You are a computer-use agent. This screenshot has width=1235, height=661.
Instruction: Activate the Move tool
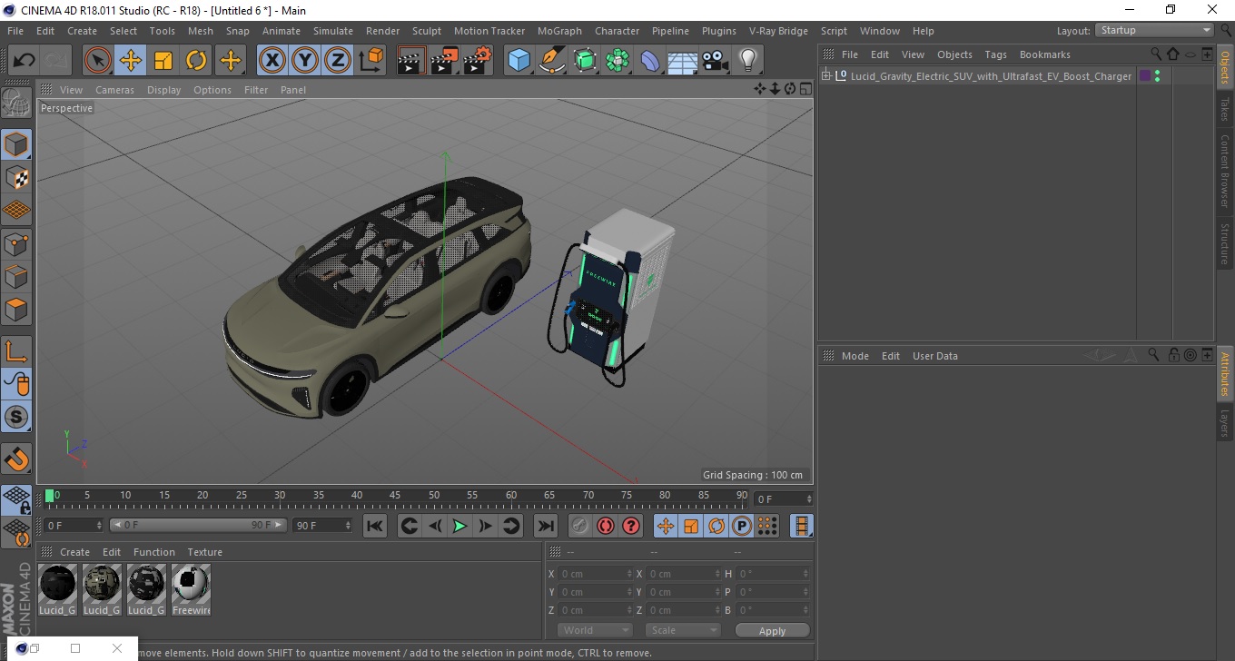[131, 61]
